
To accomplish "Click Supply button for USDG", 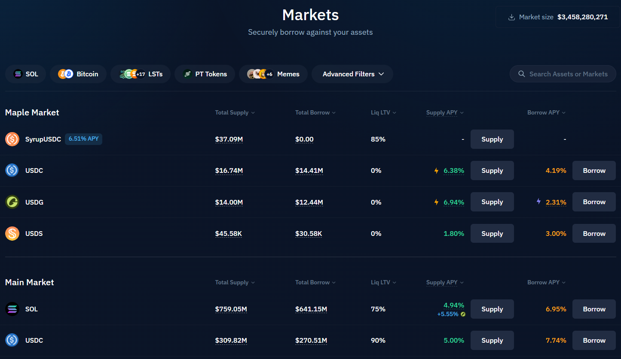I will pyautogui.click(x=492, y=202).
